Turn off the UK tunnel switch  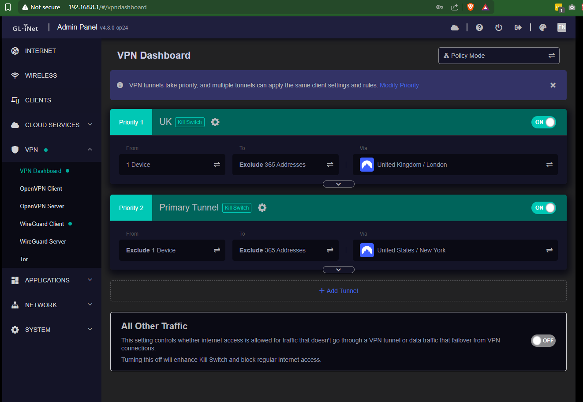pyautogui.click(x=544, y=122)
